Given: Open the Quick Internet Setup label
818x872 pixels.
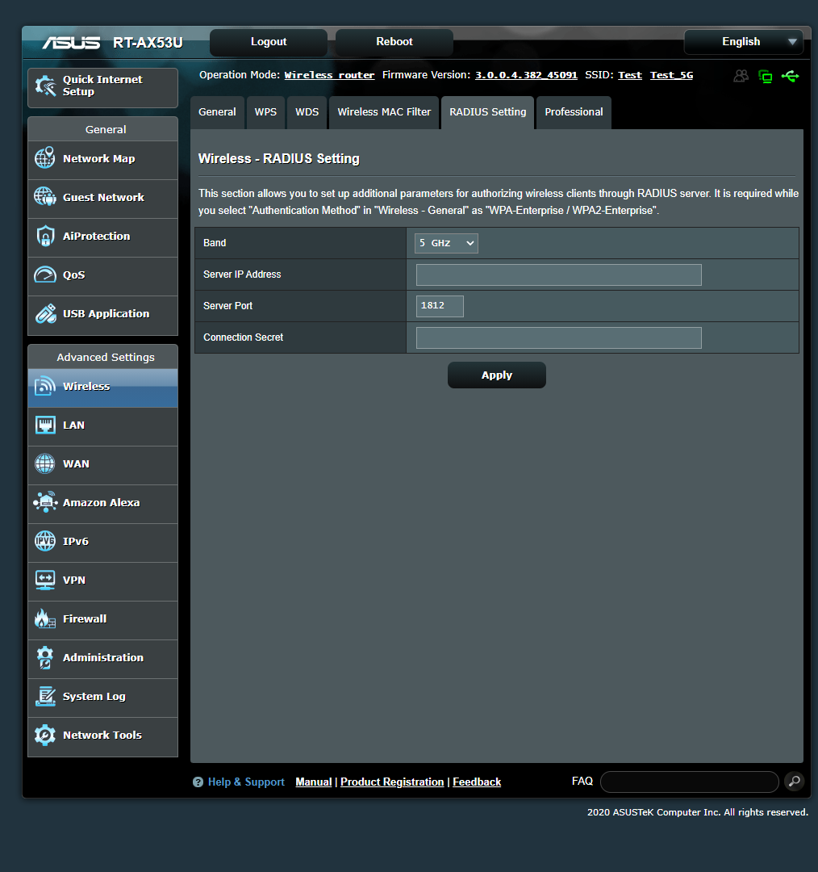Looking at the screenshot, I should coord(102,86).
